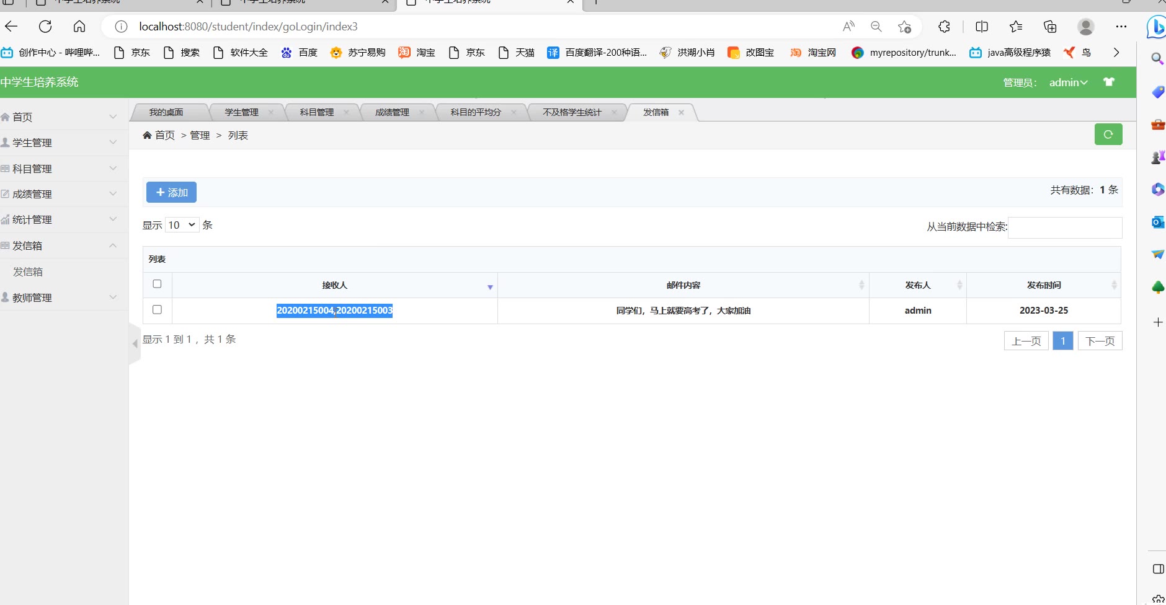Click the 添加 button
The image size is (1166, 605).
click(171, 192)
